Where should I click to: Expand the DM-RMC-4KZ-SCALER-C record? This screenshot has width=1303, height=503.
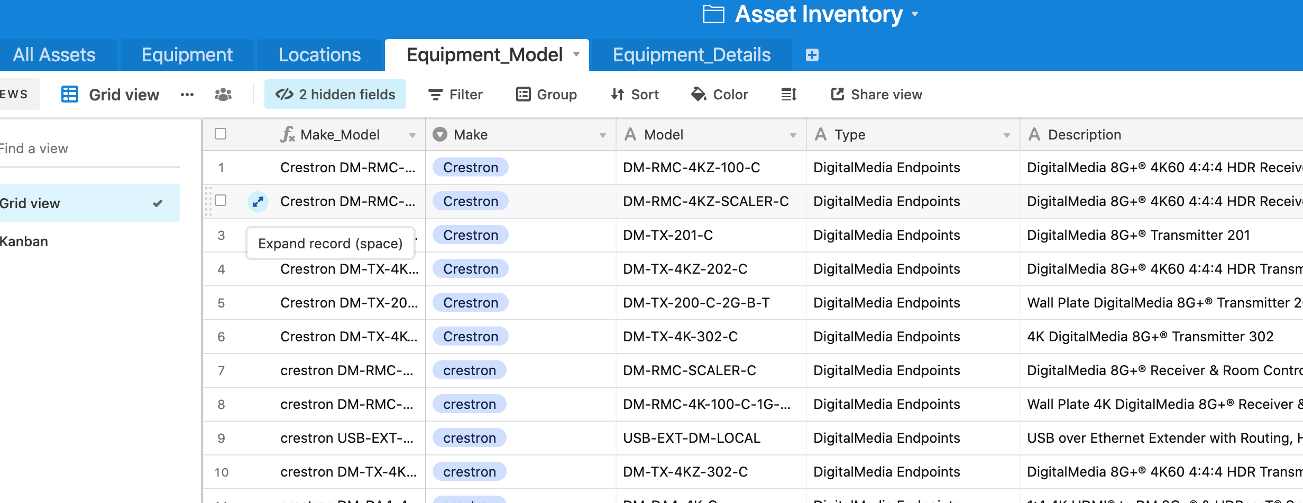click(x=258, y=201)
